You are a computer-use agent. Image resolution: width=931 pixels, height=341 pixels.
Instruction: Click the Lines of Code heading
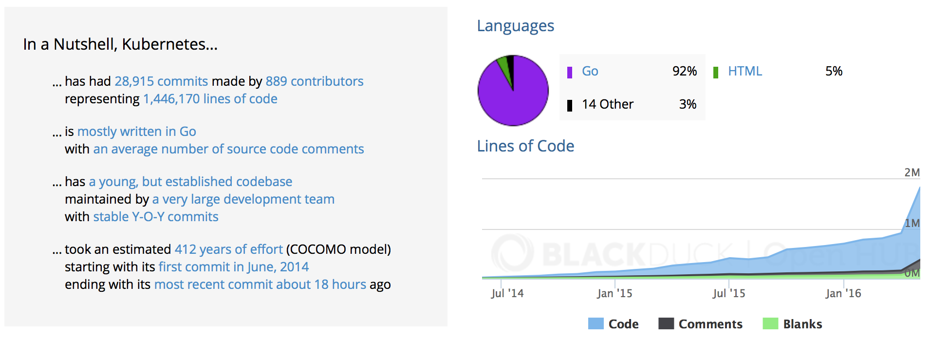[525, 146]
